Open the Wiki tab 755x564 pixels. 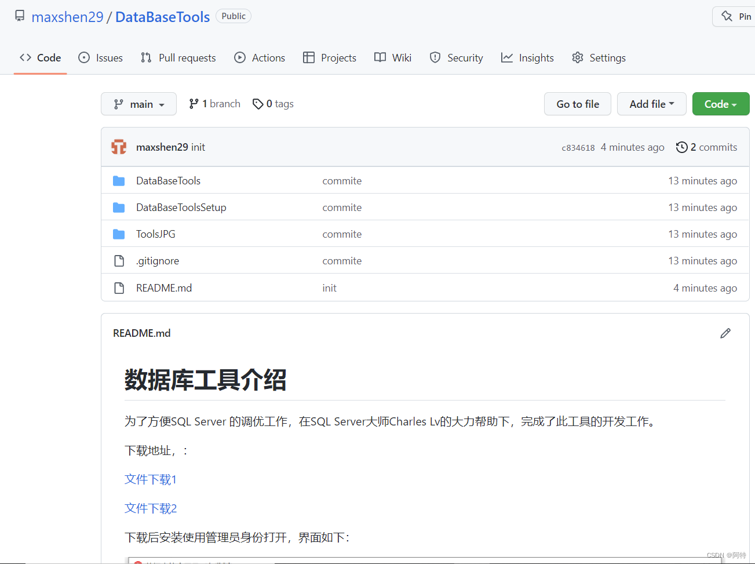(393, 57)
